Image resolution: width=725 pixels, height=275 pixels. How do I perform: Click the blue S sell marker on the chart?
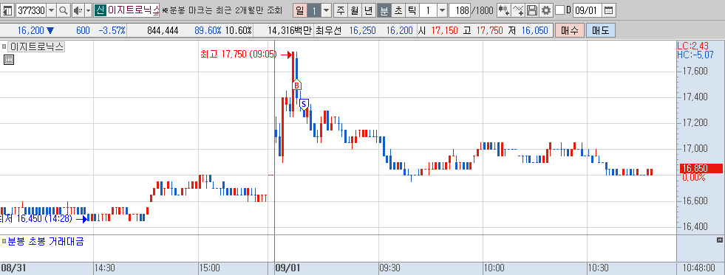coord(304,104)
